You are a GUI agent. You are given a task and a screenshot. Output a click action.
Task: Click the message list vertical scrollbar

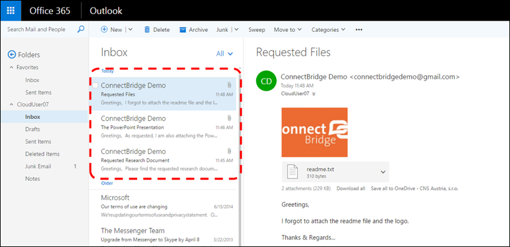pyautogui.click(x=240, y=160)
